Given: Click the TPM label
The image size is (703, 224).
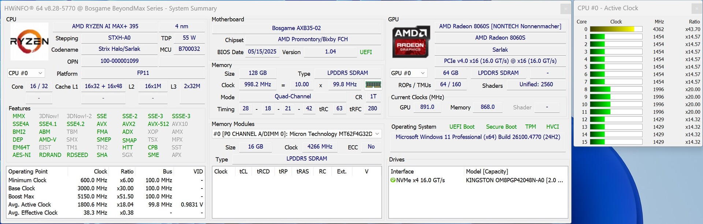Looking at the screenshot, I should click(531, 127).
